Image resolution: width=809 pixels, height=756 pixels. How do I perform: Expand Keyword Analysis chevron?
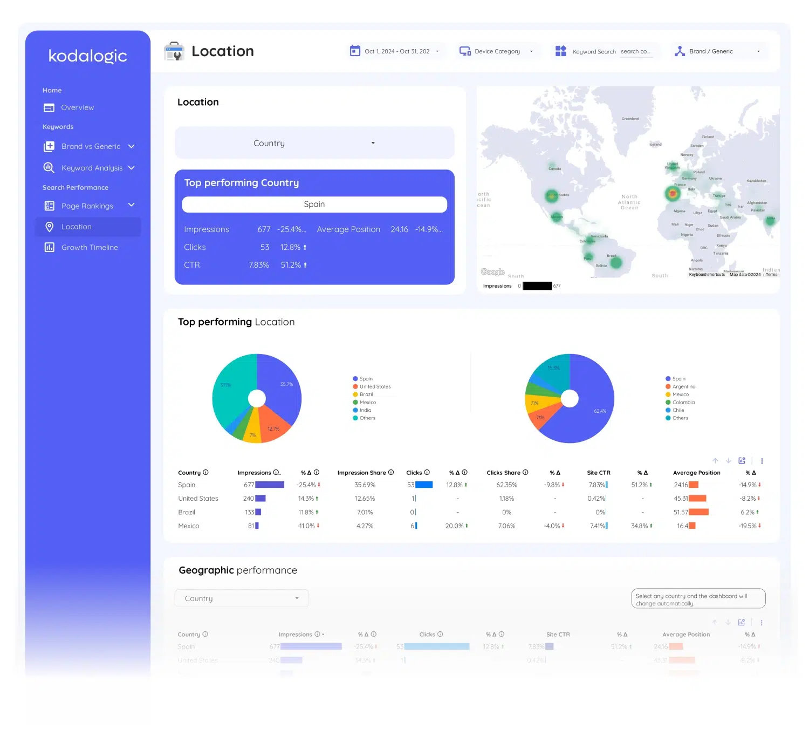(131, 168)
